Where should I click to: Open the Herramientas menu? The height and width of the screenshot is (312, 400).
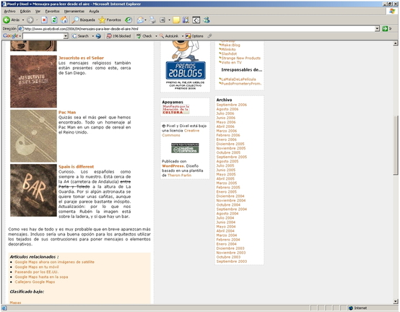[x=74, y=12]
